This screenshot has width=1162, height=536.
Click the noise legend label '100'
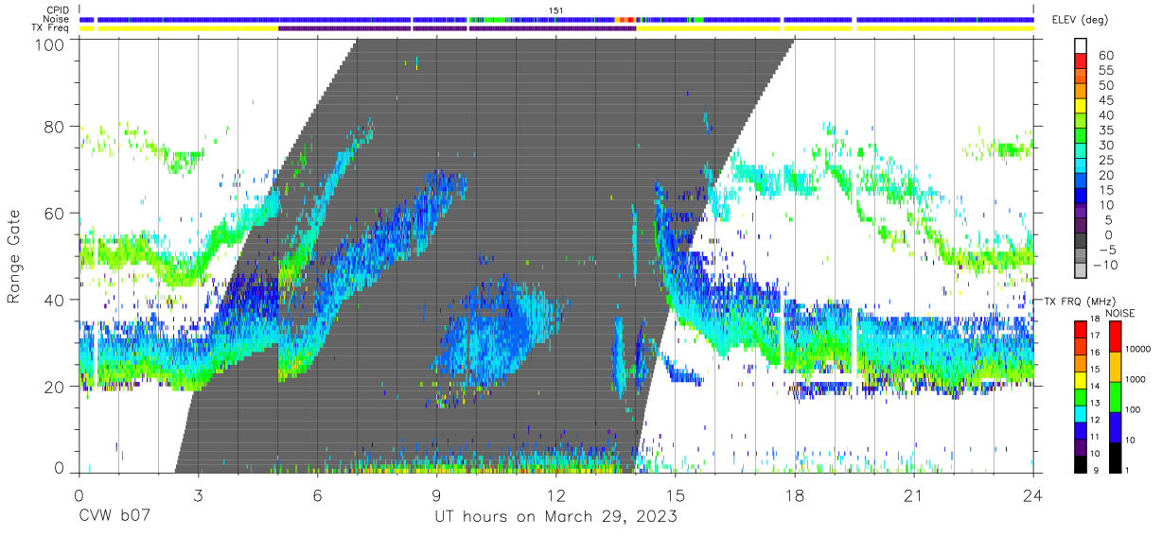[1134, 410]
